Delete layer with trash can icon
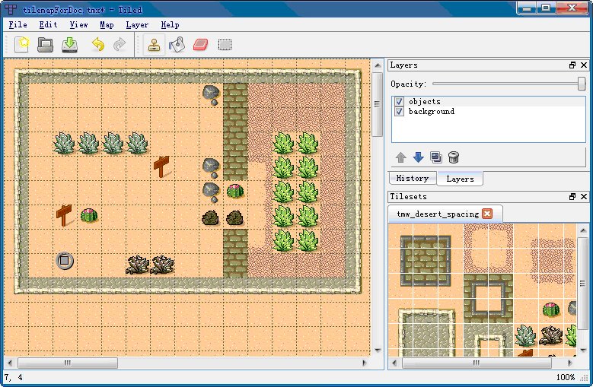593x387 pixels. tap(454, 157)
